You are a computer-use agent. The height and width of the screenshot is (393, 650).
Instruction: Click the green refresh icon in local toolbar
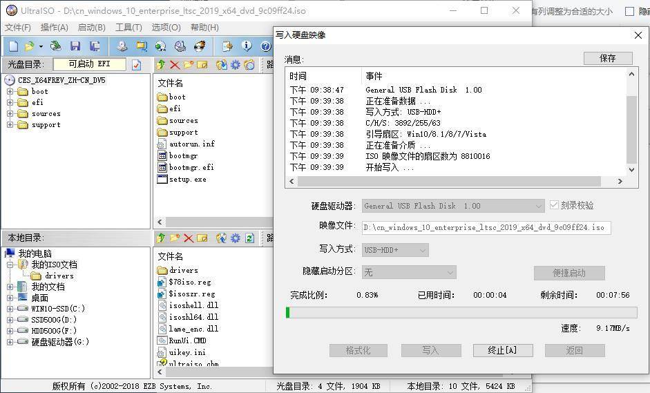click(249, 238)
